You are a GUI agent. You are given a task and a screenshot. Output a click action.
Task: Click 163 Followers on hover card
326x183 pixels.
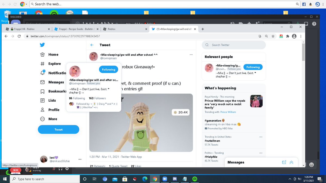click(x=97, y=98)
